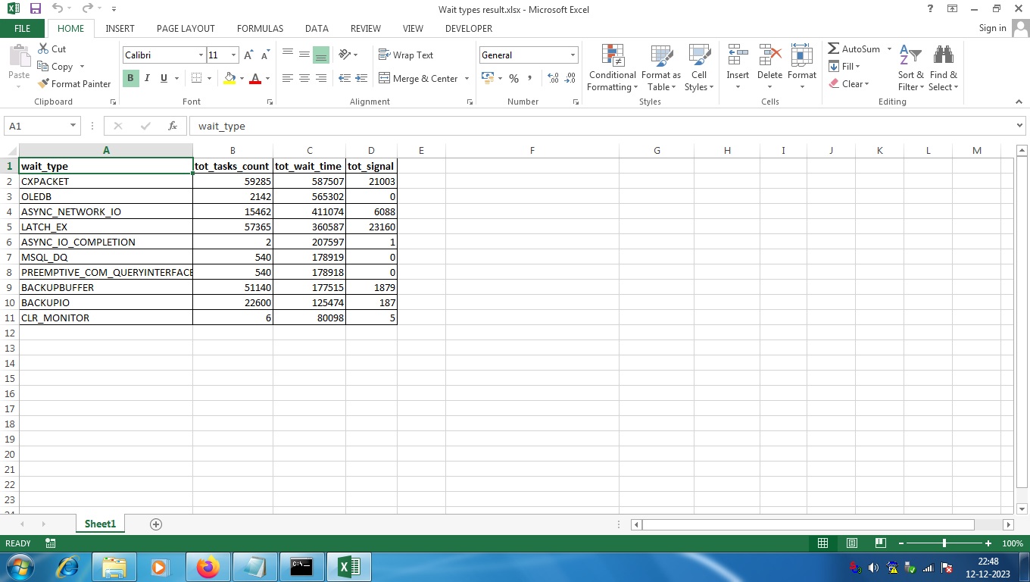Screen dimensions: 1030x582
Task: Switch to Page Layout view in status bar
Action: [x=851, y=543]
